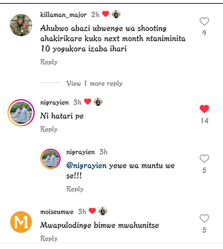View nigrayien's story from top-level avatar

tap(21, 113)
